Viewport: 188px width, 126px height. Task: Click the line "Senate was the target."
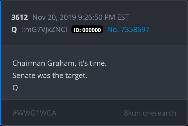coord(50,76)
